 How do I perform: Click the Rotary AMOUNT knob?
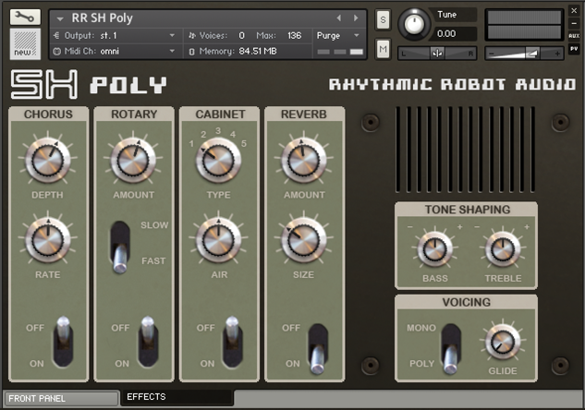point(133,161)
